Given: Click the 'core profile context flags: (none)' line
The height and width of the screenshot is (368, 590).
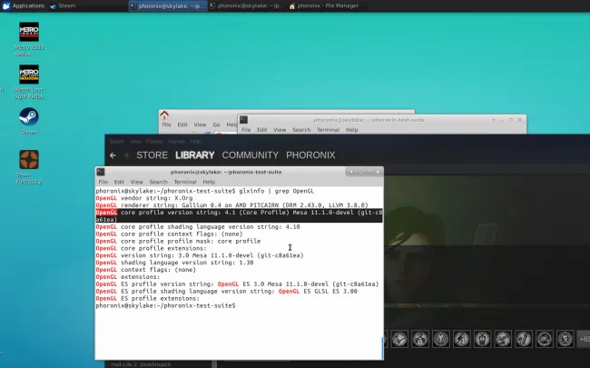Looking at the screenshot, I should pos(170,234).
